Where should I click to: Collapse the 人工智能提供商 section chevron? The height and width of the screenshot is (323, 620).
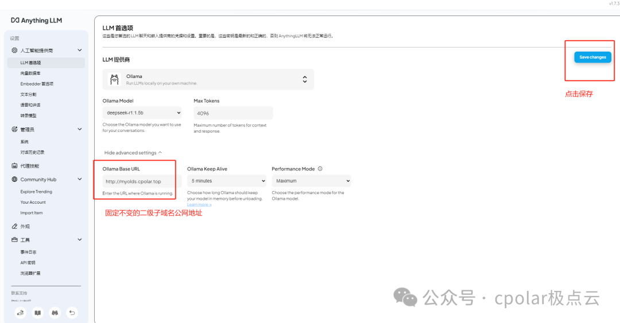pyautogui.click(x=79, y=50)
